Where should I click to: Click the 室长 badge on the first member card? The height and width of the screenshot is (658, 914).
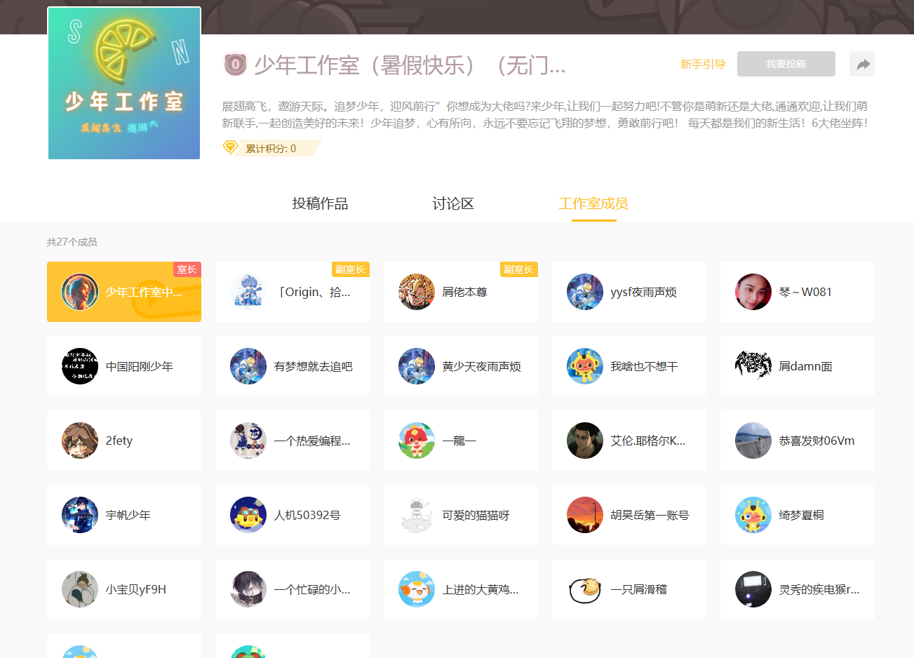(x=187, y=269)
